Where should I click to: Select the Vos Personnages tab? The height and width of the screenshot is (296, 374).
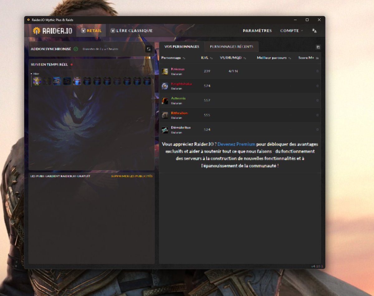[182, 47]
